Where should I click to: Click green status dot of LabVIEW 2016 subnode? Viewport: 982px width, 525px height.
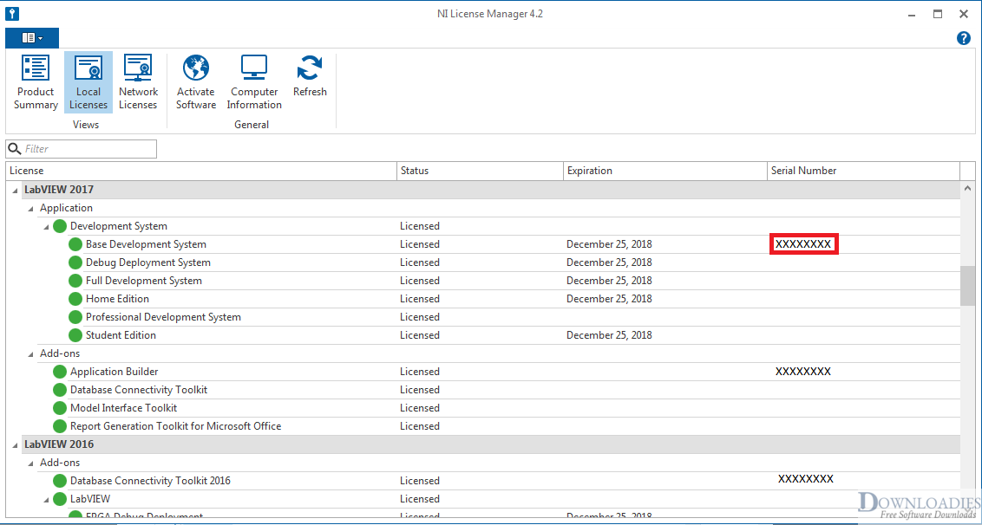60,499
